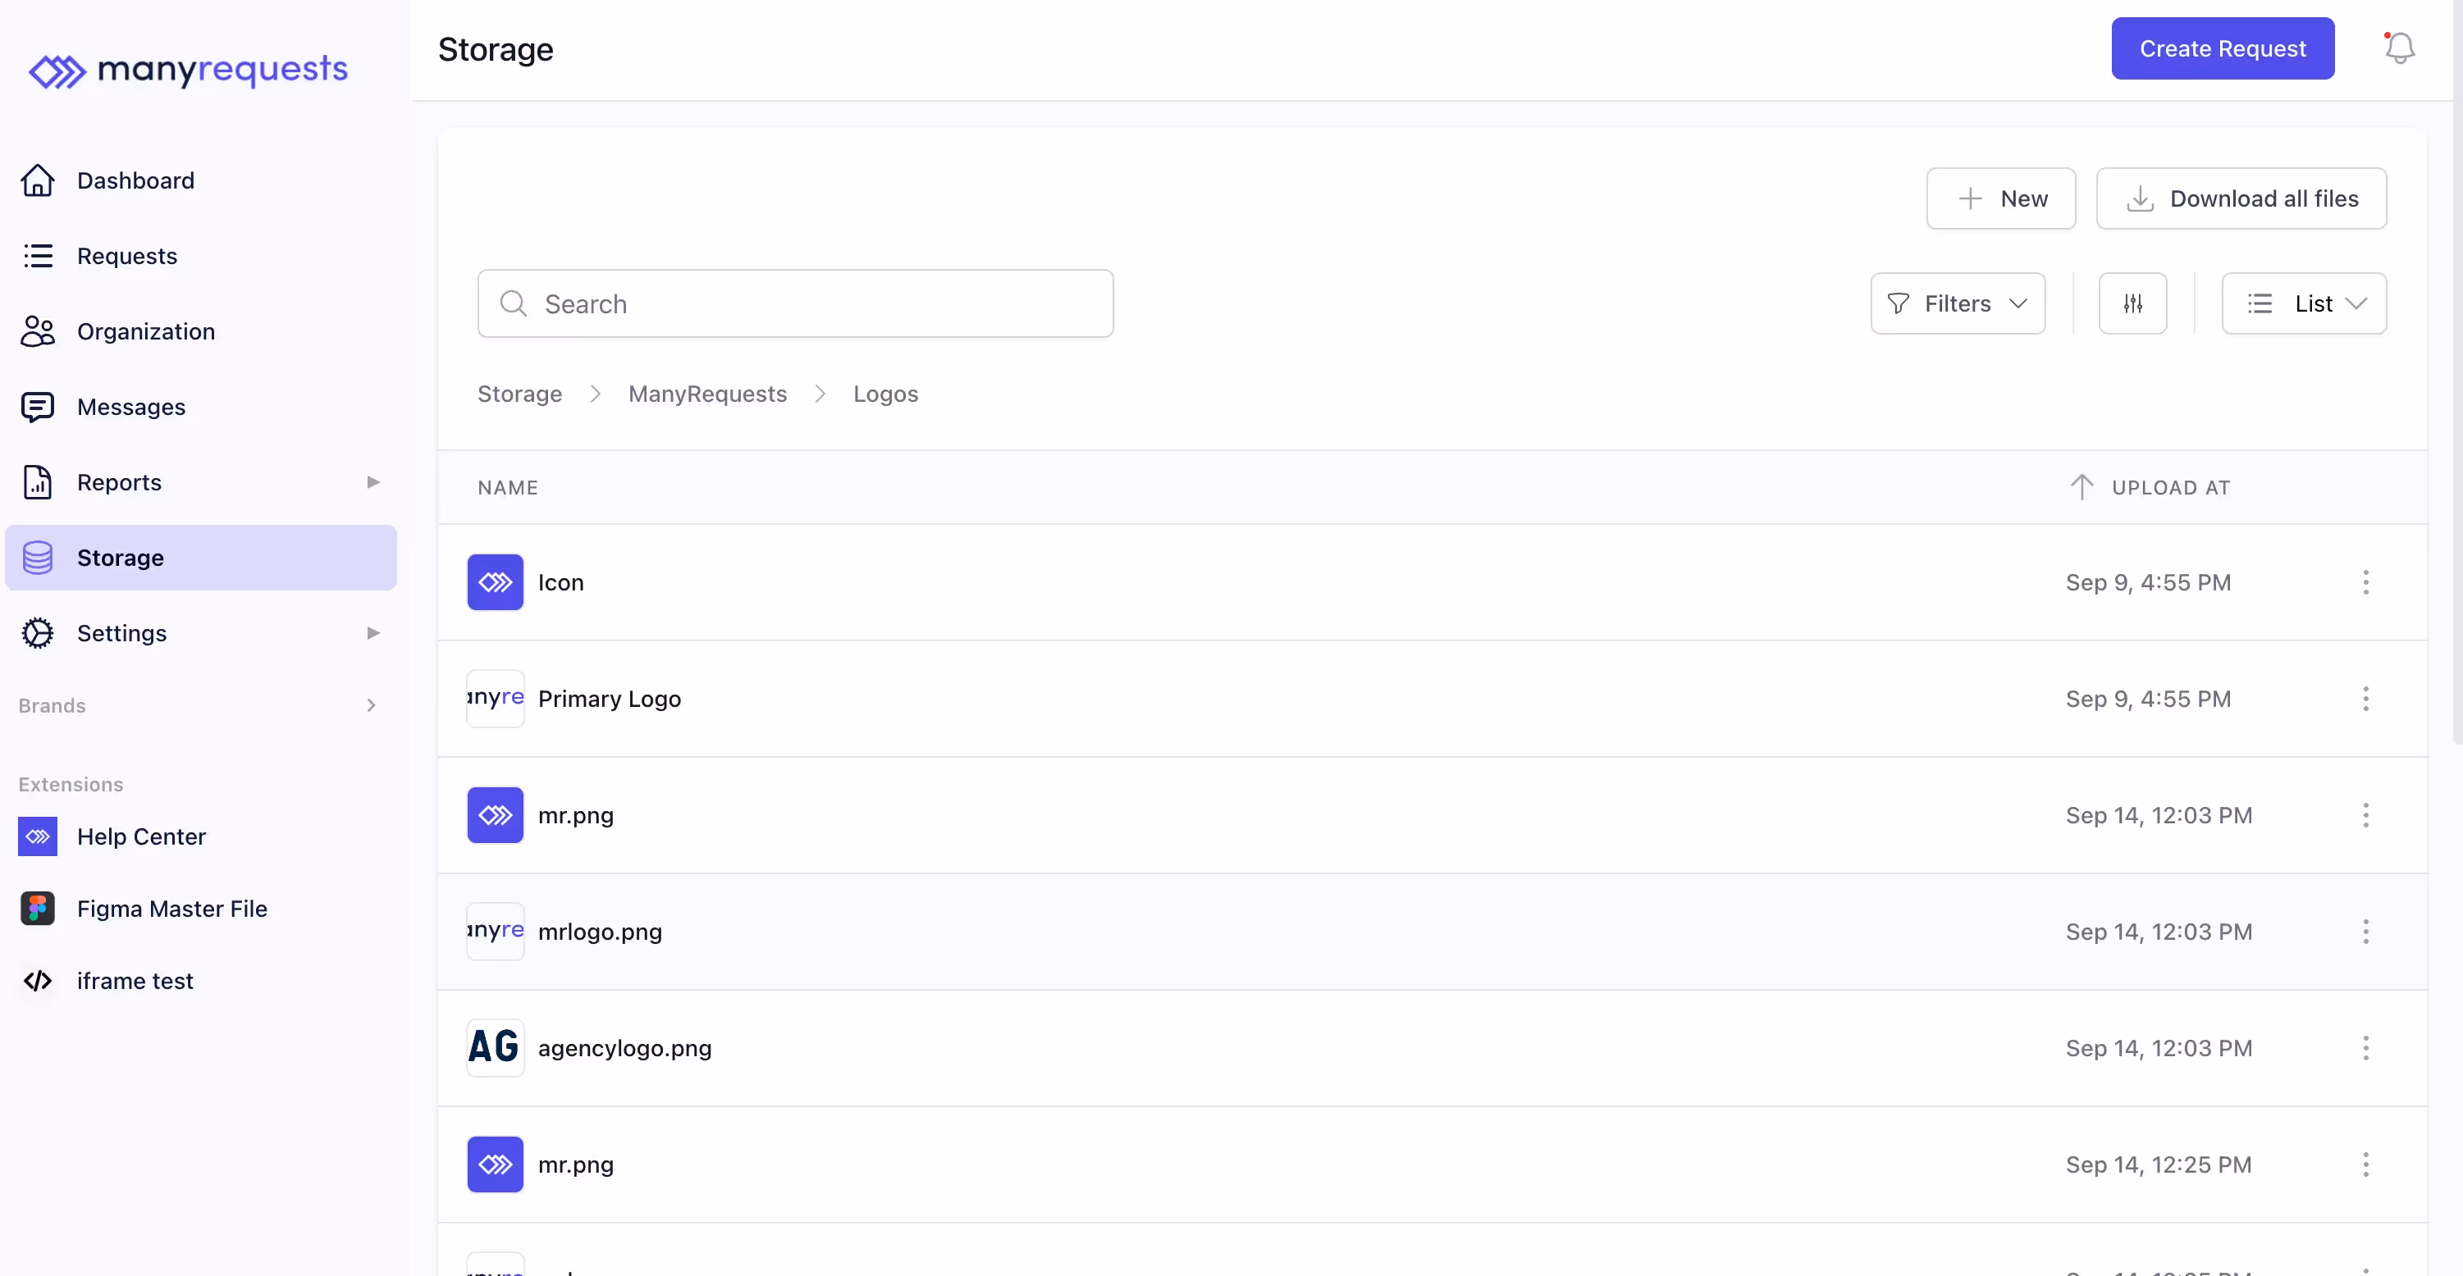The width and height of the screenshot is (2463, 1276).
Task: Go to Storage breadcrumb
Action: pos(519,394)
